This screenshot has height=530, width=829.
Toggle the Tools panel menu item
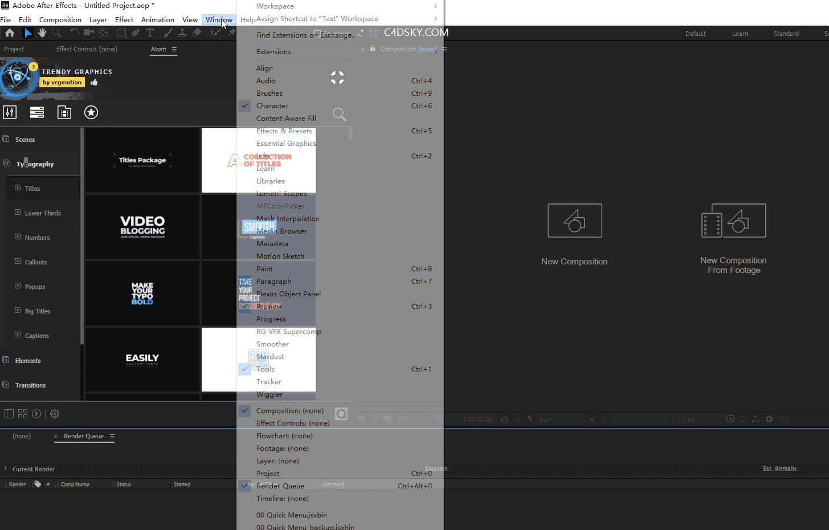(x=340, y=369)
